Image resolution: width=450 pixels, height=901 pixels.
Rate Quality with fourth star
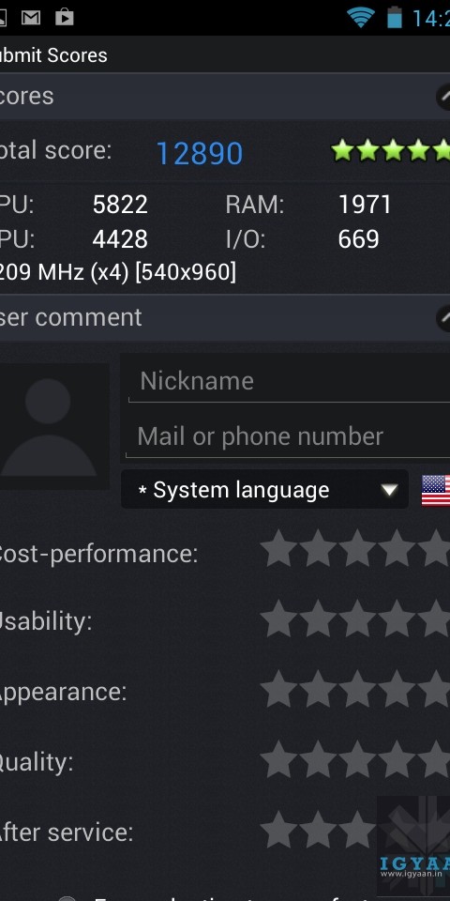click(x=397, y=759)
